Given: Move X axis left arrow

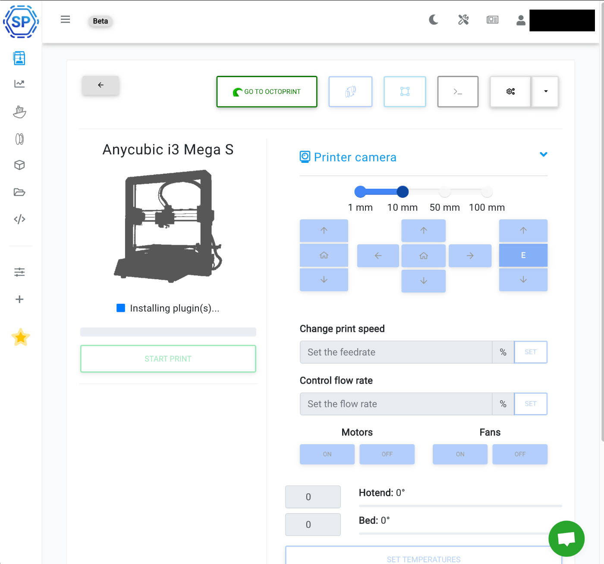Looking at the screenshot, I should point(378,256).
